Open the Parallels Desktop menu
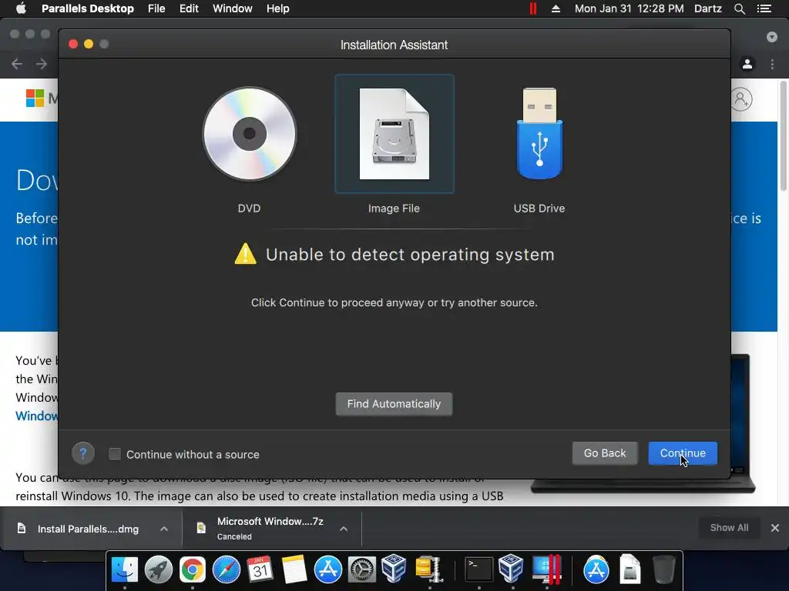Image resolution: width=789 pixels, height=591 pixels. [x=88, y=8]
